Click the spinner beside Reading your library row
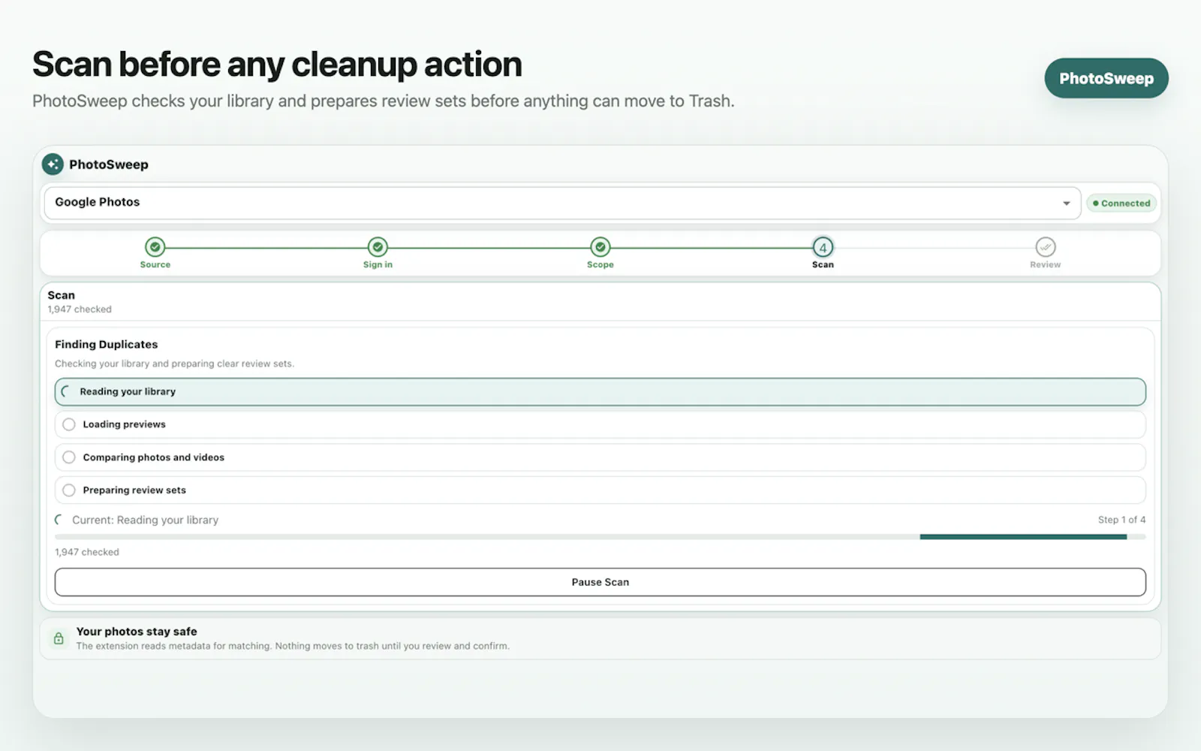 pyautogui.click(x=66, y=391)
